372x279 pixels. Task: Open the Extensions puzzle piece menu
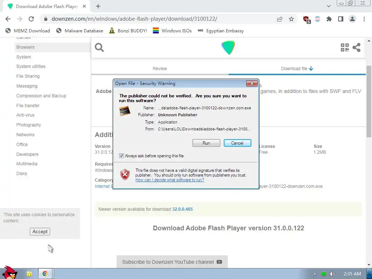coord(329,19)
